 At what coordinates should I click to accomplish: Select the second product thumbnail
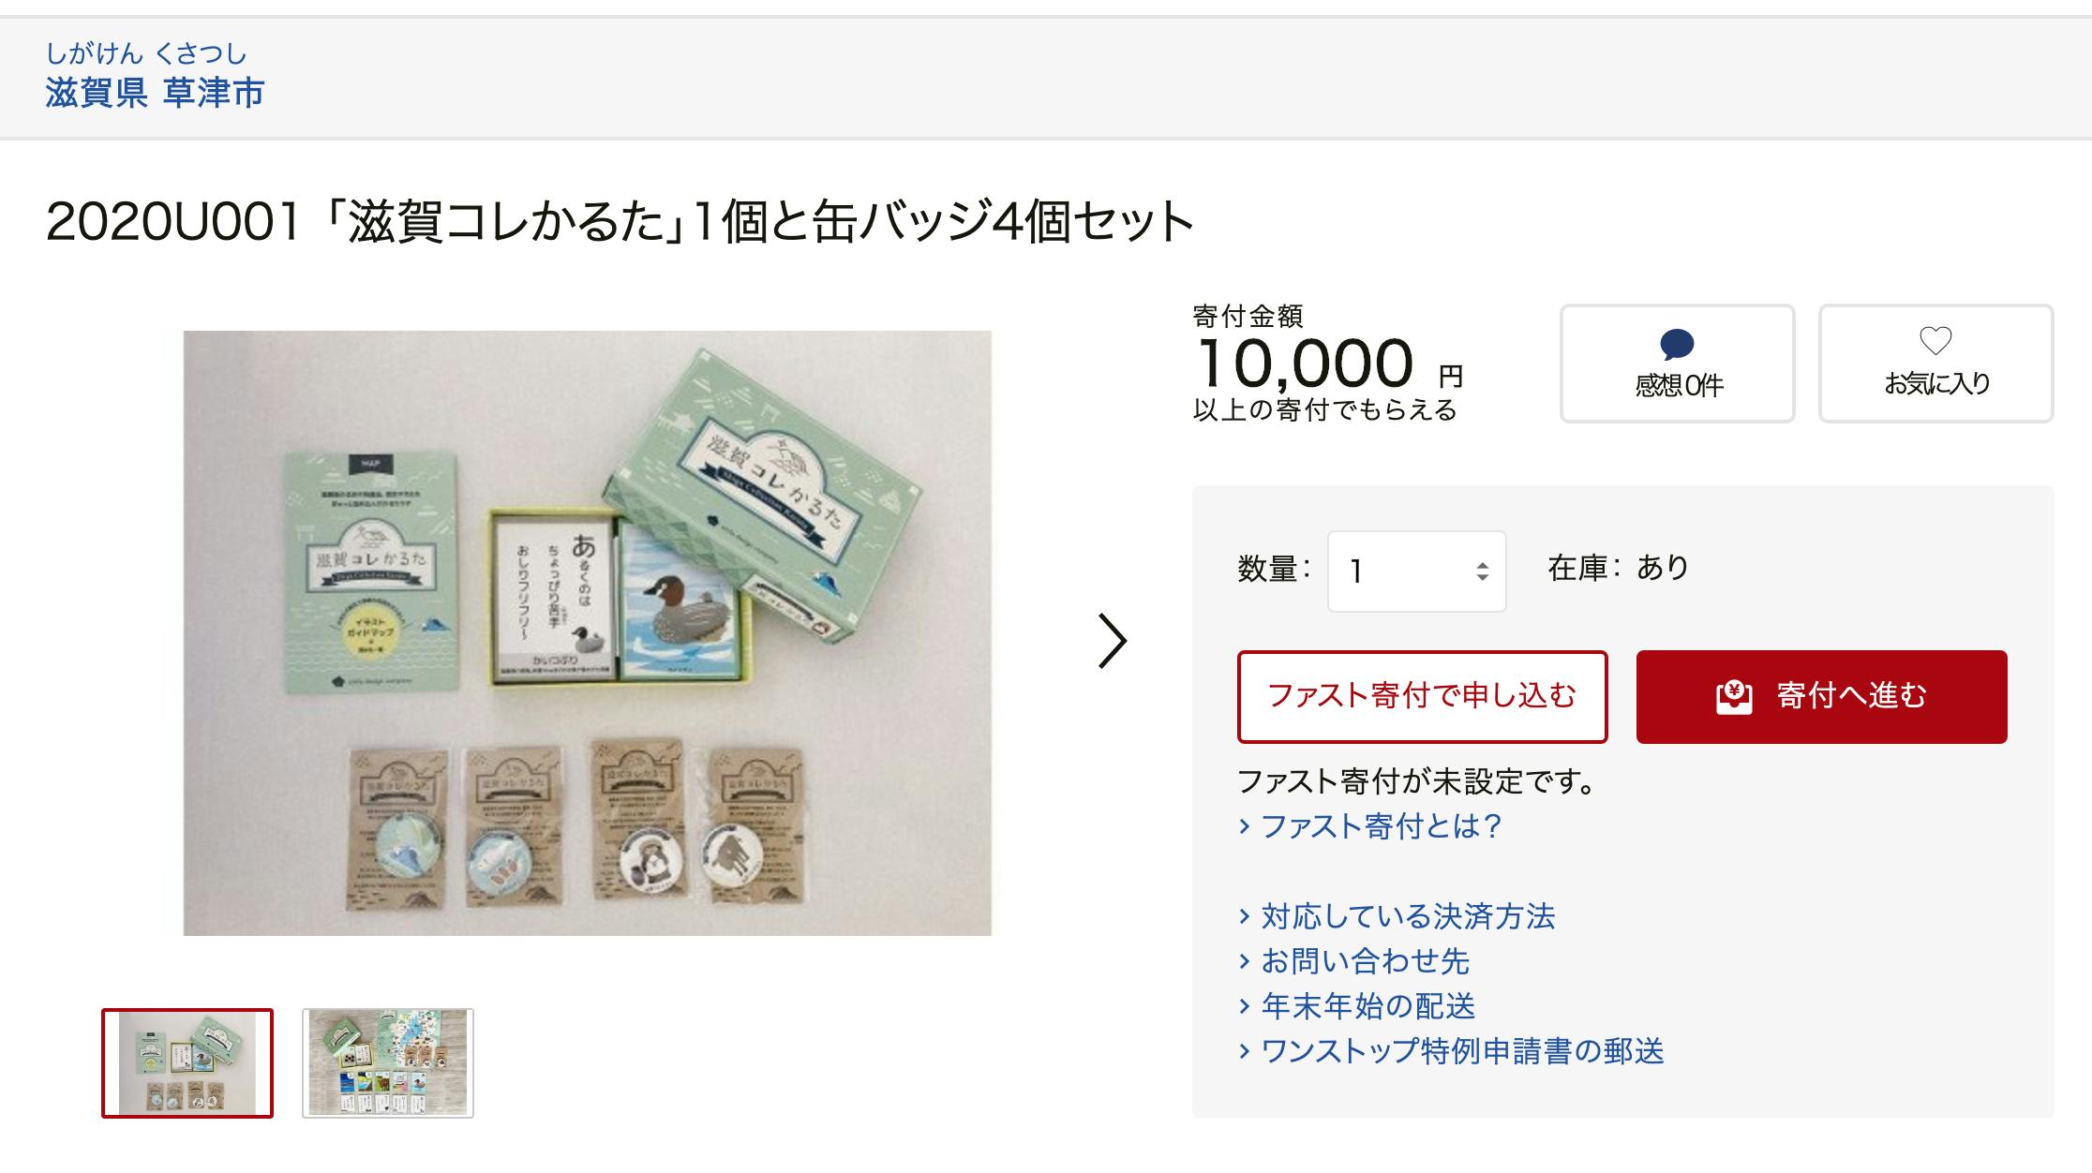coord(388,1062)
